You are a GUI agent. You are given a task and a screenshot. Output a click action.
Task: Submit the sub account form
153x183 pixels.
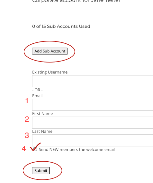tap(41, 171)
